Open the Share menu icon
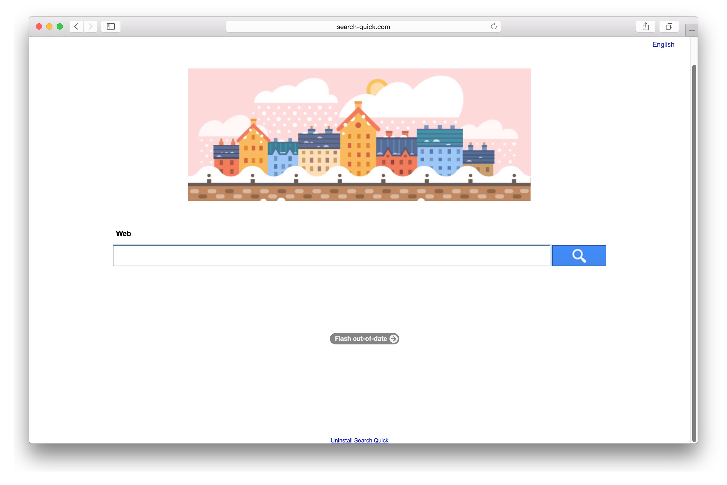 tap(645, 27)
